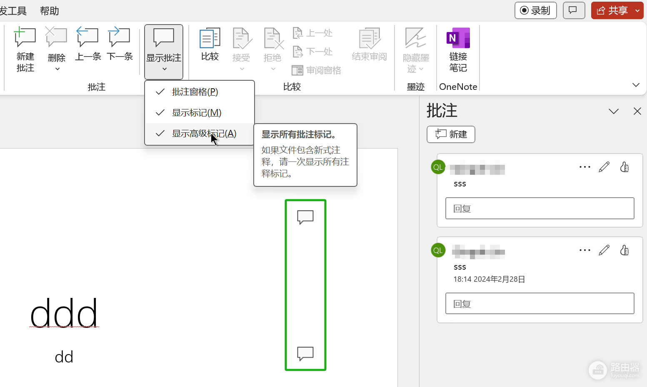Open the 接受 dropdown arrow
This screenshot has height=387, width=647.
pos(242,69)
